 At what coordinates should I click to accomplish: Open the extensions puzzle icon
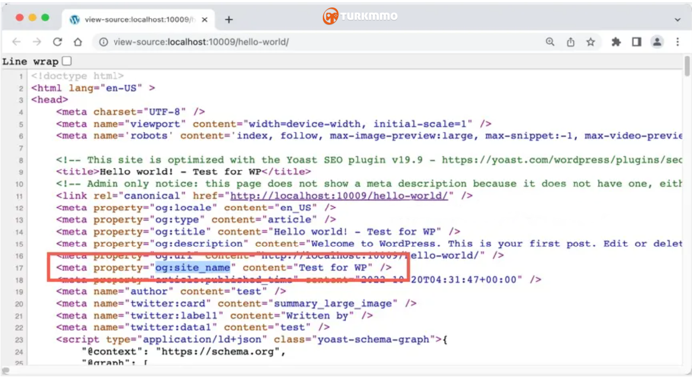pyautogui.click(x=616, y=42)
